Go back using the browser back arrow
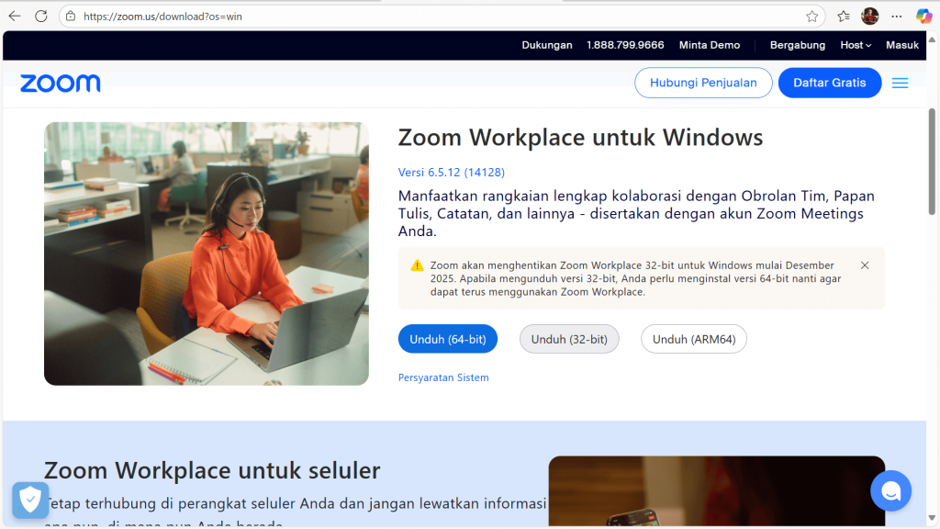Viewport: 940px width, 529px height. (15, 17)
